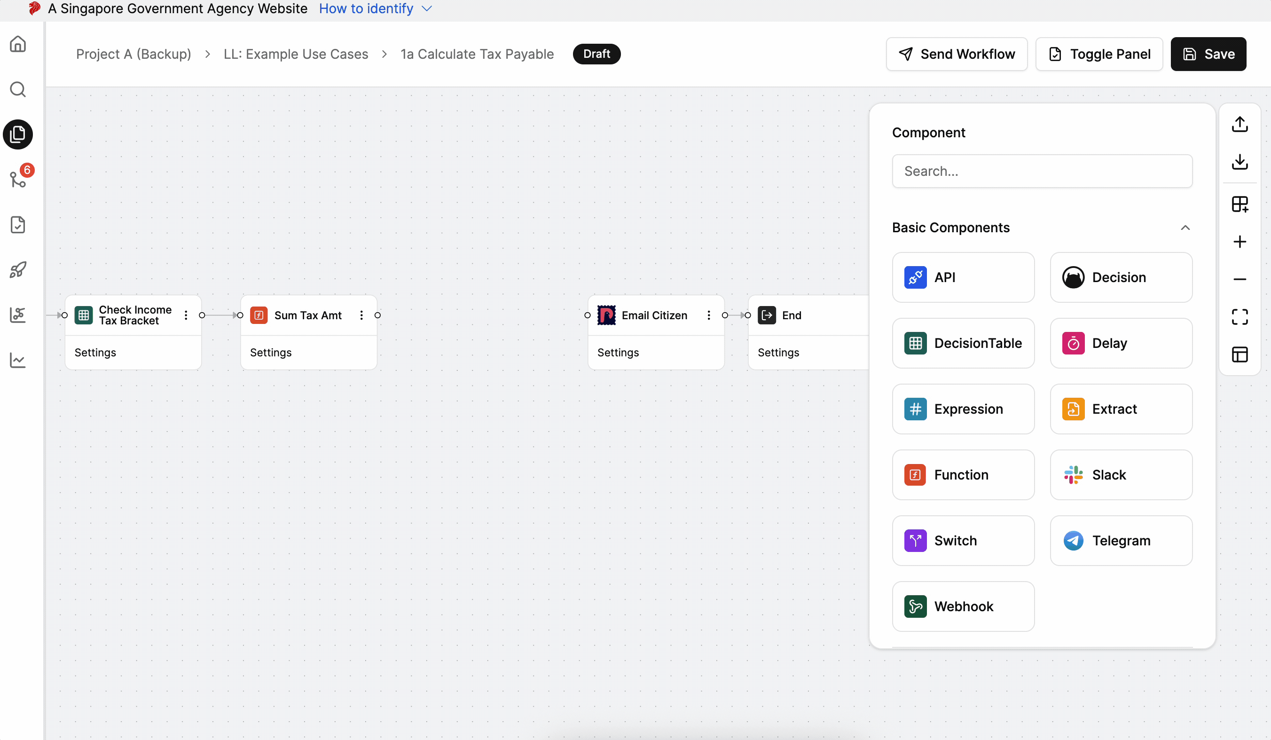The image size is (1271, 740).
Task: Open Sum Tax Amt node menu dots
Action: coord(361,315)
